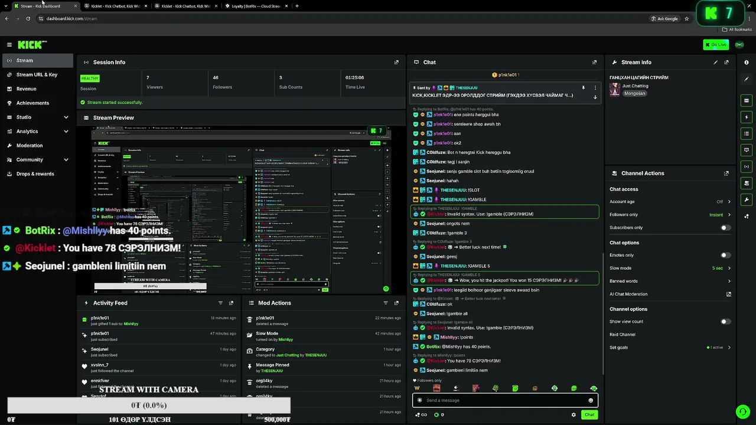Image resolution: width=756 pixels, height=425 pixels.
Task: Go to the Achievements page
Action: pyautogui.click(x=38, y=103)
